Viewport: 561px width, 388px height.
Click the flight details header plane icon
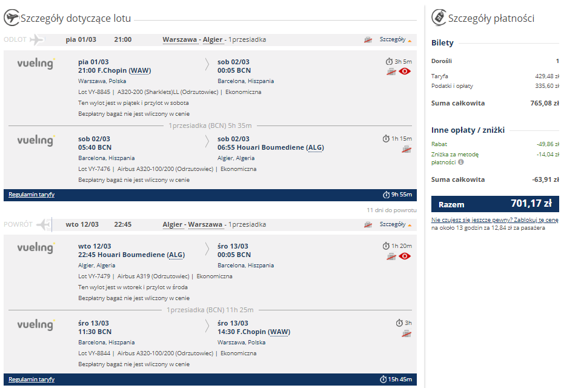coord(12,18)
